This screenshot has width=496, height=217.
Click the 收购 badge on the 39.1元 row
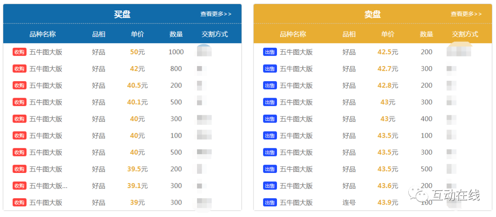click(x=20, y=186)
